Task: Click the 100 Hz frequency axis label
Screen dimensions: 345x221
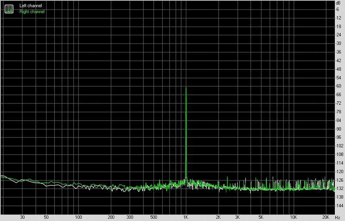Action: (78, 217)
